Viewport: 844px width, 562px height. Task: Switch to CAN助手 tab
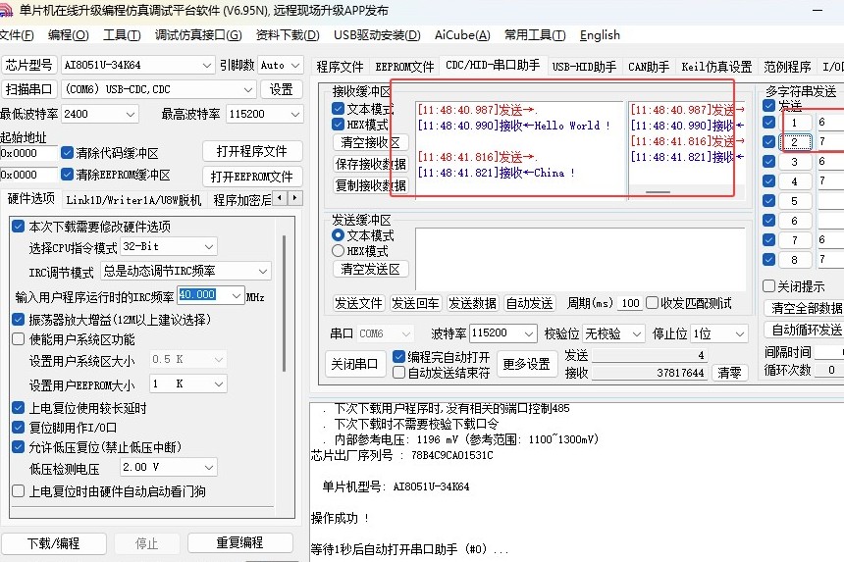point(649,67)
